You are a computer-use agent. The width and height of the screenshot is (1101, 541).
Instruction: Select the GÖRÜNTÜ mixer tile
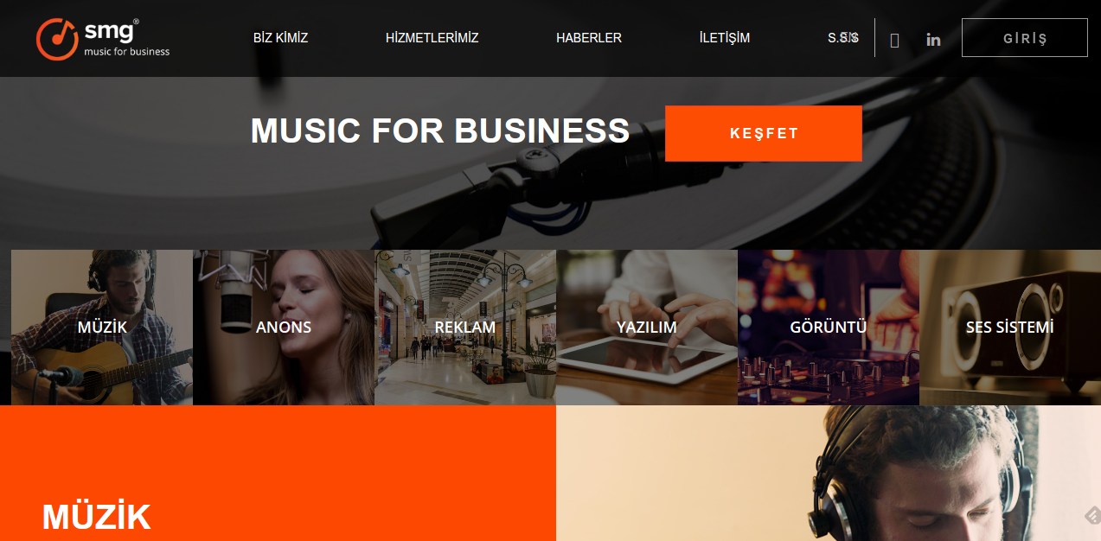pyautogui.click(x=829, y=328)
